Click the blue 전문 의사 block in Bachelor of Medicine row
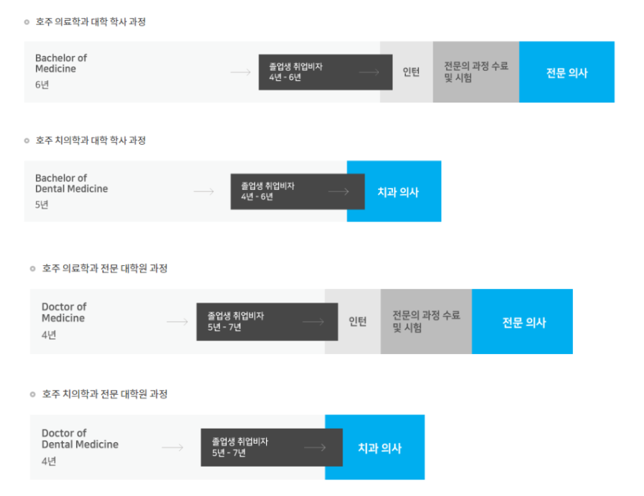The image size is (644, 496). click(x=567, y=72)
